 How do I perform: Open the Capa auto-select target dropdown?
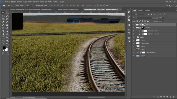(x=29, y=5)
